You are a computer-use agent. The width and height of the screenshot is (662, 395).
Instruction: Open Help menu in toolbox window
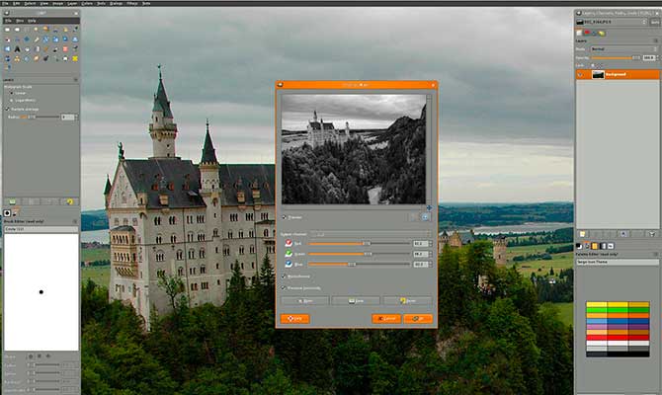point(32,21)
